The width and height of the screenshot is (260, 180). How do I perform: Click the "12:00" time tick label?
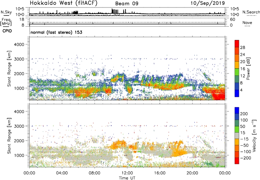(x=127, y=173)
